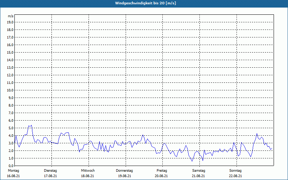288x180 pixels.
Task: Click the 14,0 axis label
Action: pos(10,60)
